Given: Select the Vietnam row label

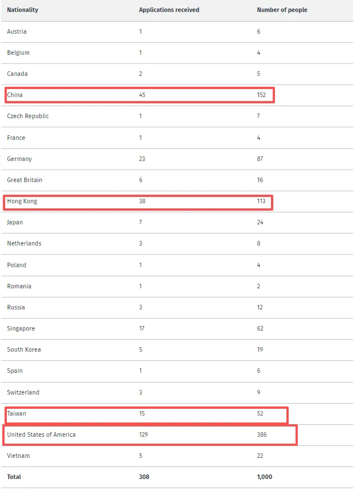Looking at the screenshot, I should click(x=18, y=456).
